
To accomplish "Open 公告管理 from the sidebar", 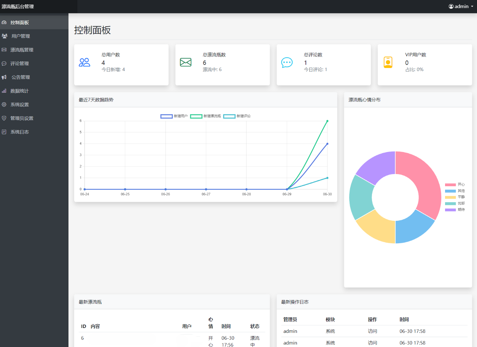I will click(21, 77).
